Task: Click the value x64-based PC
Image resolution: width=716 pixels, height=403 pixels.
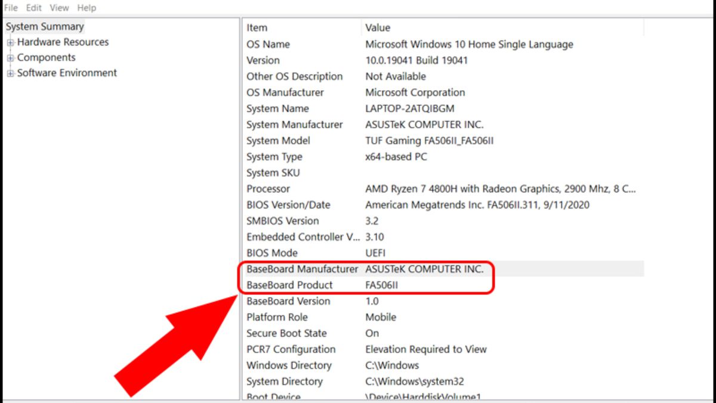Action: coord(396,157)
